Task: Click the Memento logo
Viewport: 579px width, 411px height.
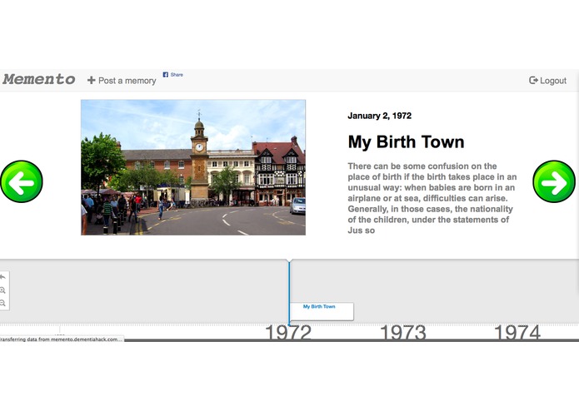Action: pos(39,80)
